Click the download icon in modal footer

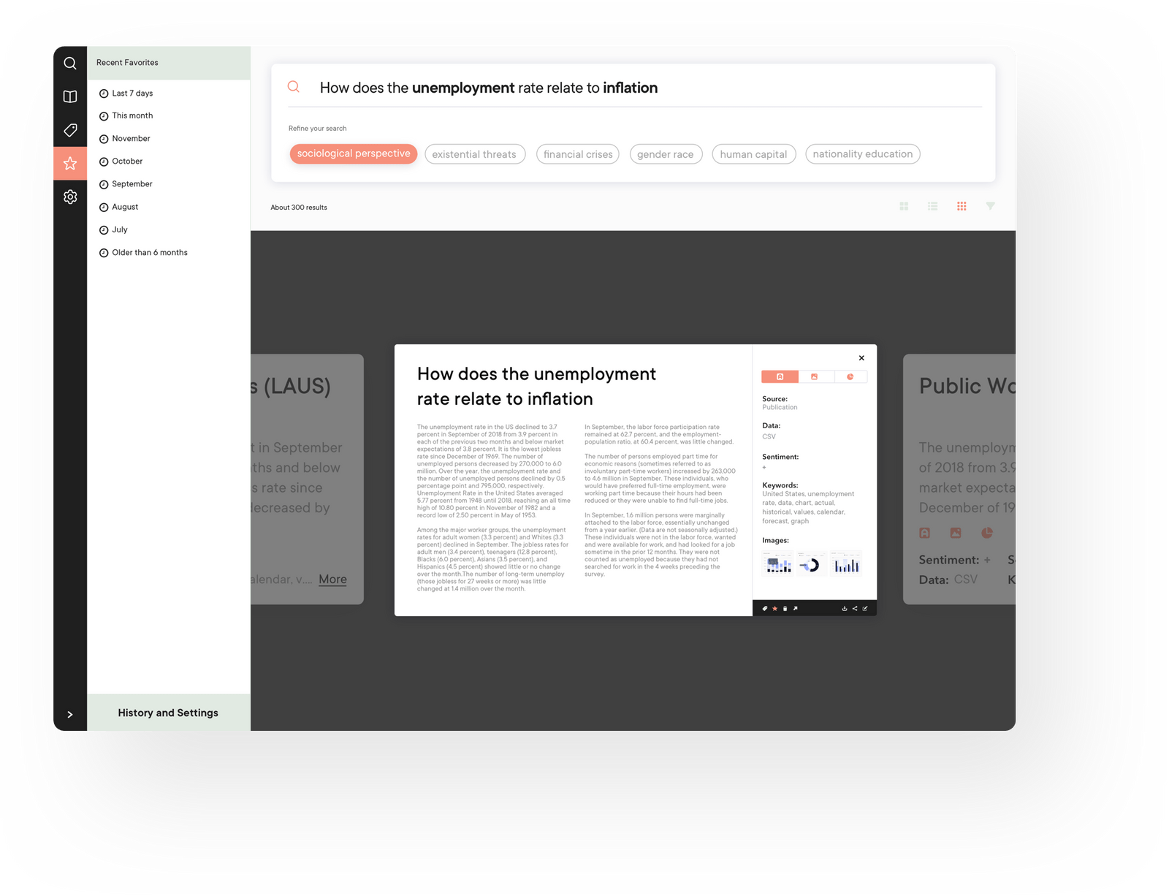click(845, 608)
